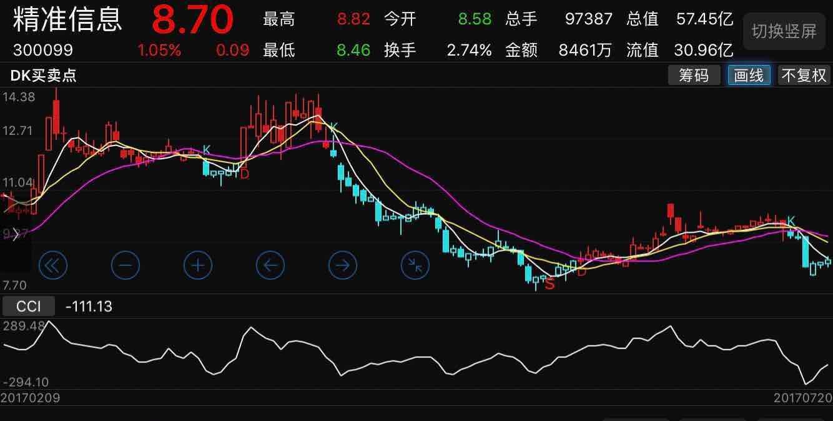
Task: Open the 筹码 chip distribution view
Action: [694, 76]
